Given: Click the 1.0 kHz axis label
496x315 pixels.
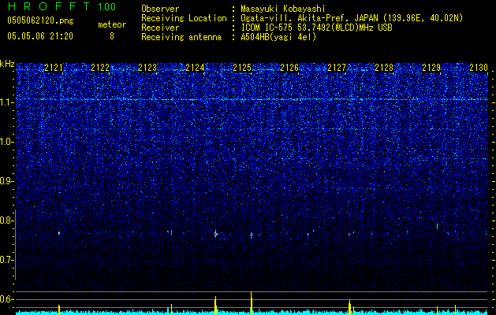Looking at the screenshot, I should pyautogui.click(x=7, y=142).
